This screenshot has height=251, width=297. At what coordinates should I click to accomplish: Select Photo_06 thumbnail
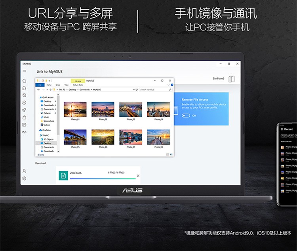[103, 137]
